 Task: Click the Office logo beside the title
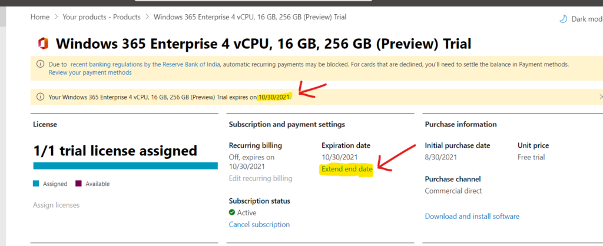pos(43,44)
